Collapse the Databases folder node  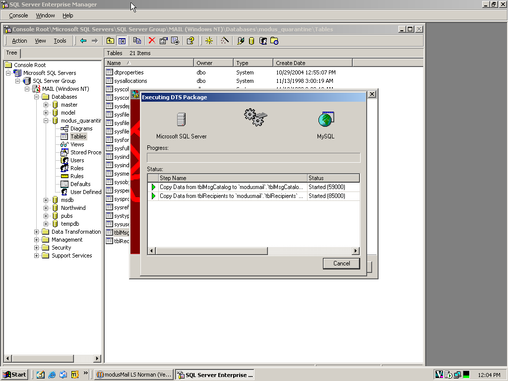coord(37,97)
